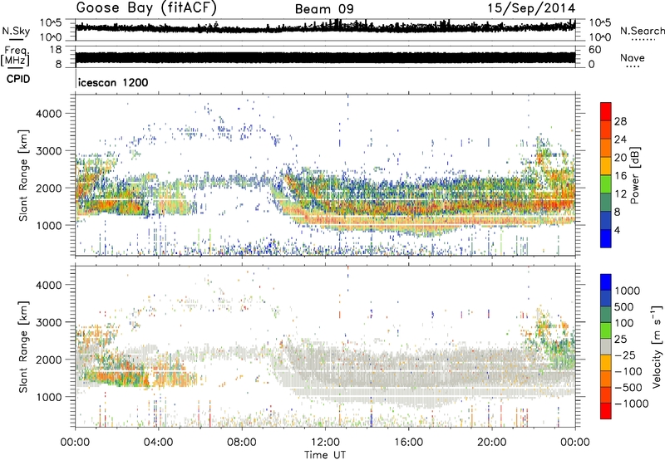Click the Velocity [m s-1] colorbar title
The width and height of the screenshot is (665, 460).
[657, 345]
